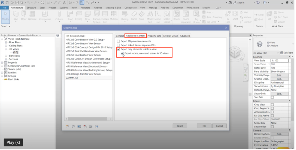
Task: Toggle the Crop Region Visible checkbox
Action: point(272,108)
